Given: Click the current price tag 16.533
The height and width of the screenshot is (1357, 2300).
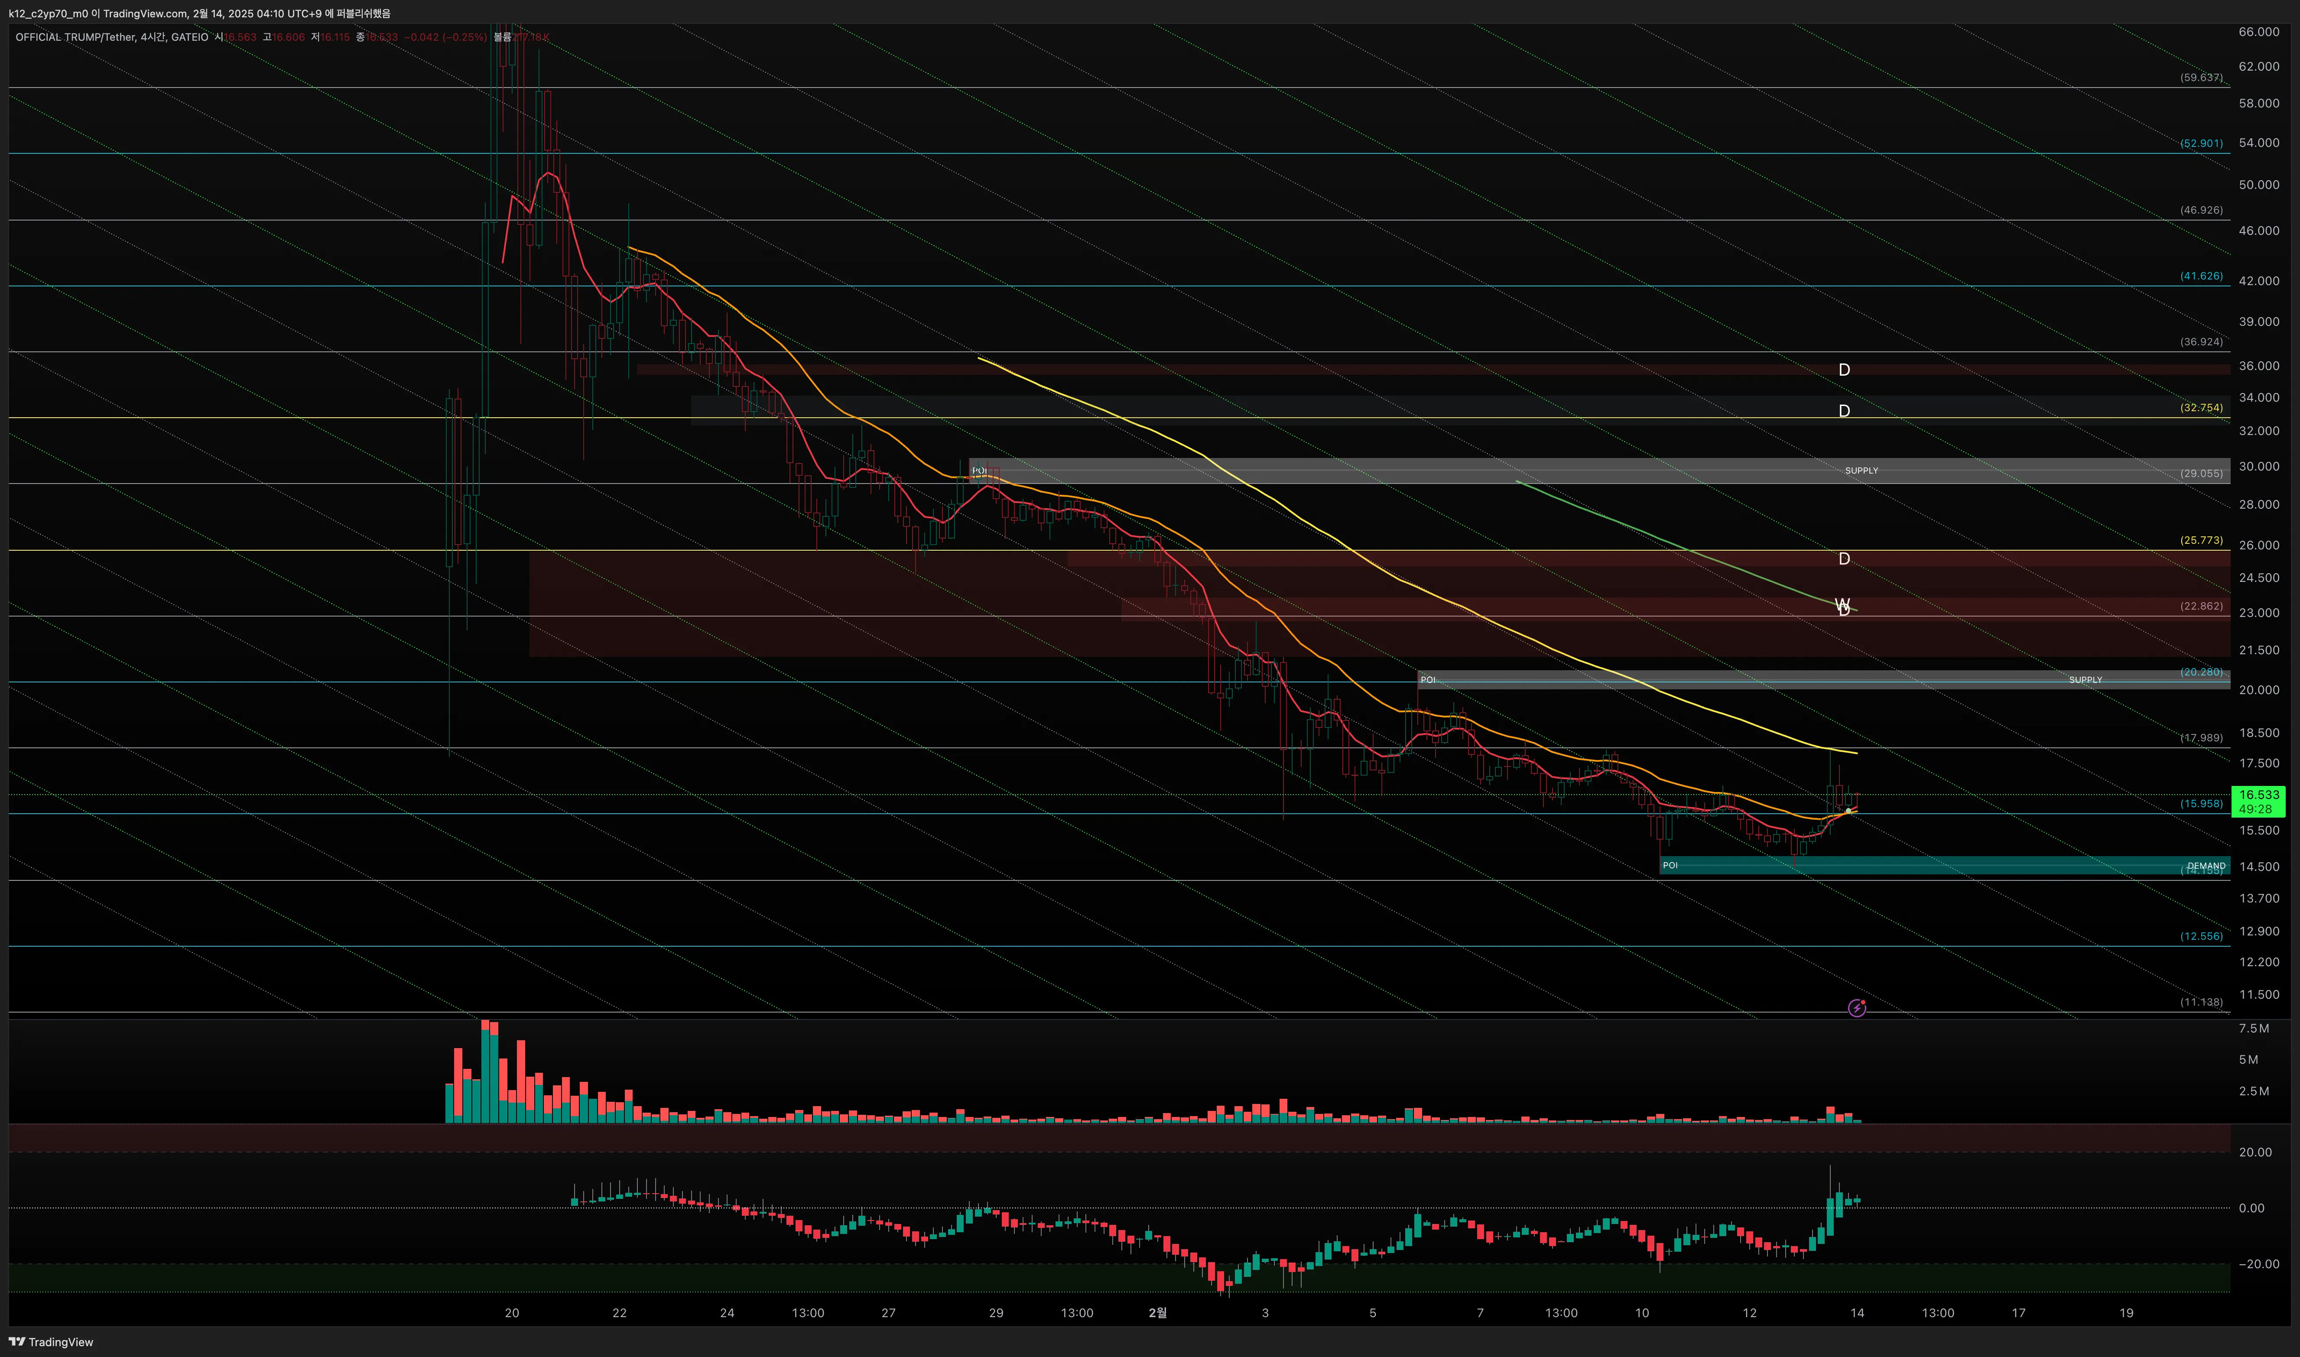Looking at the screenshot, I should point(2259,795).
